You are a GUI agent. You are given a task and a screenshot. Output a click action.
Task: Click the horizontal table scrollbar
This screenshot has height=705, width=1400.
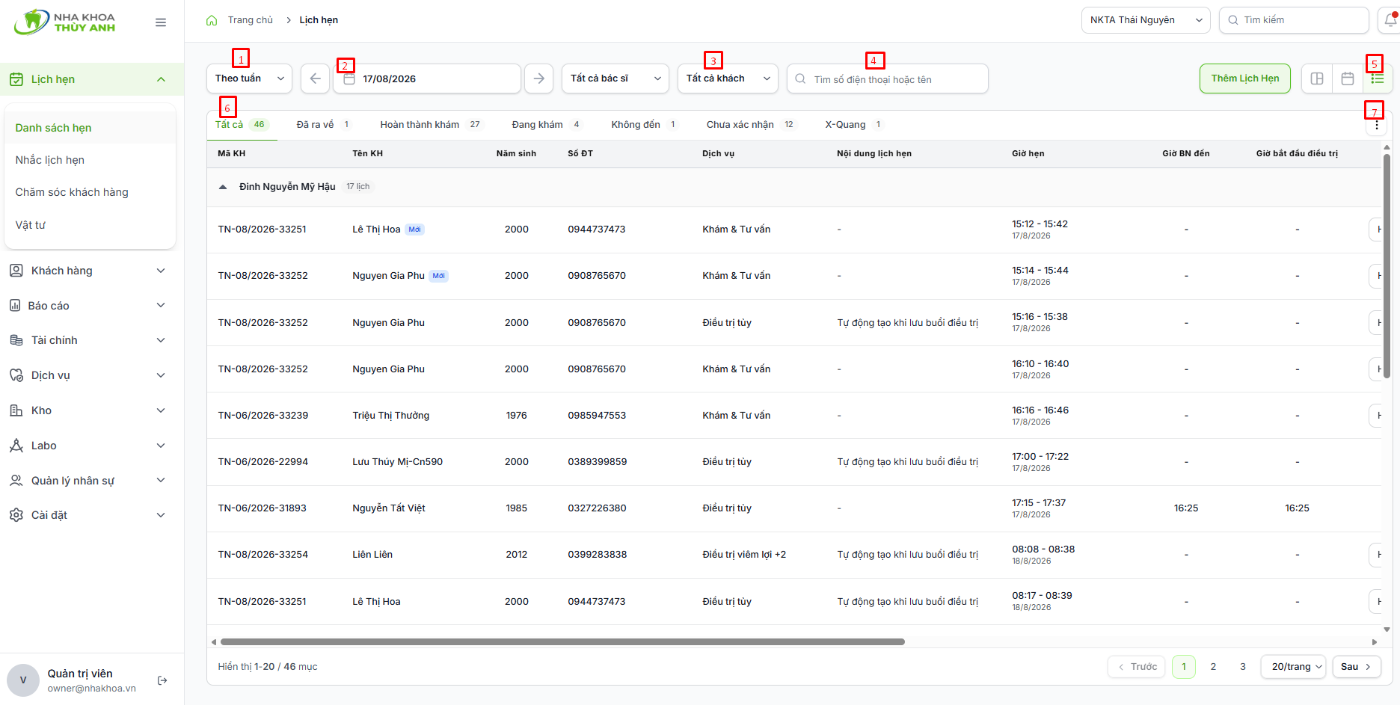pyautogui.click(x=562, y=641)
